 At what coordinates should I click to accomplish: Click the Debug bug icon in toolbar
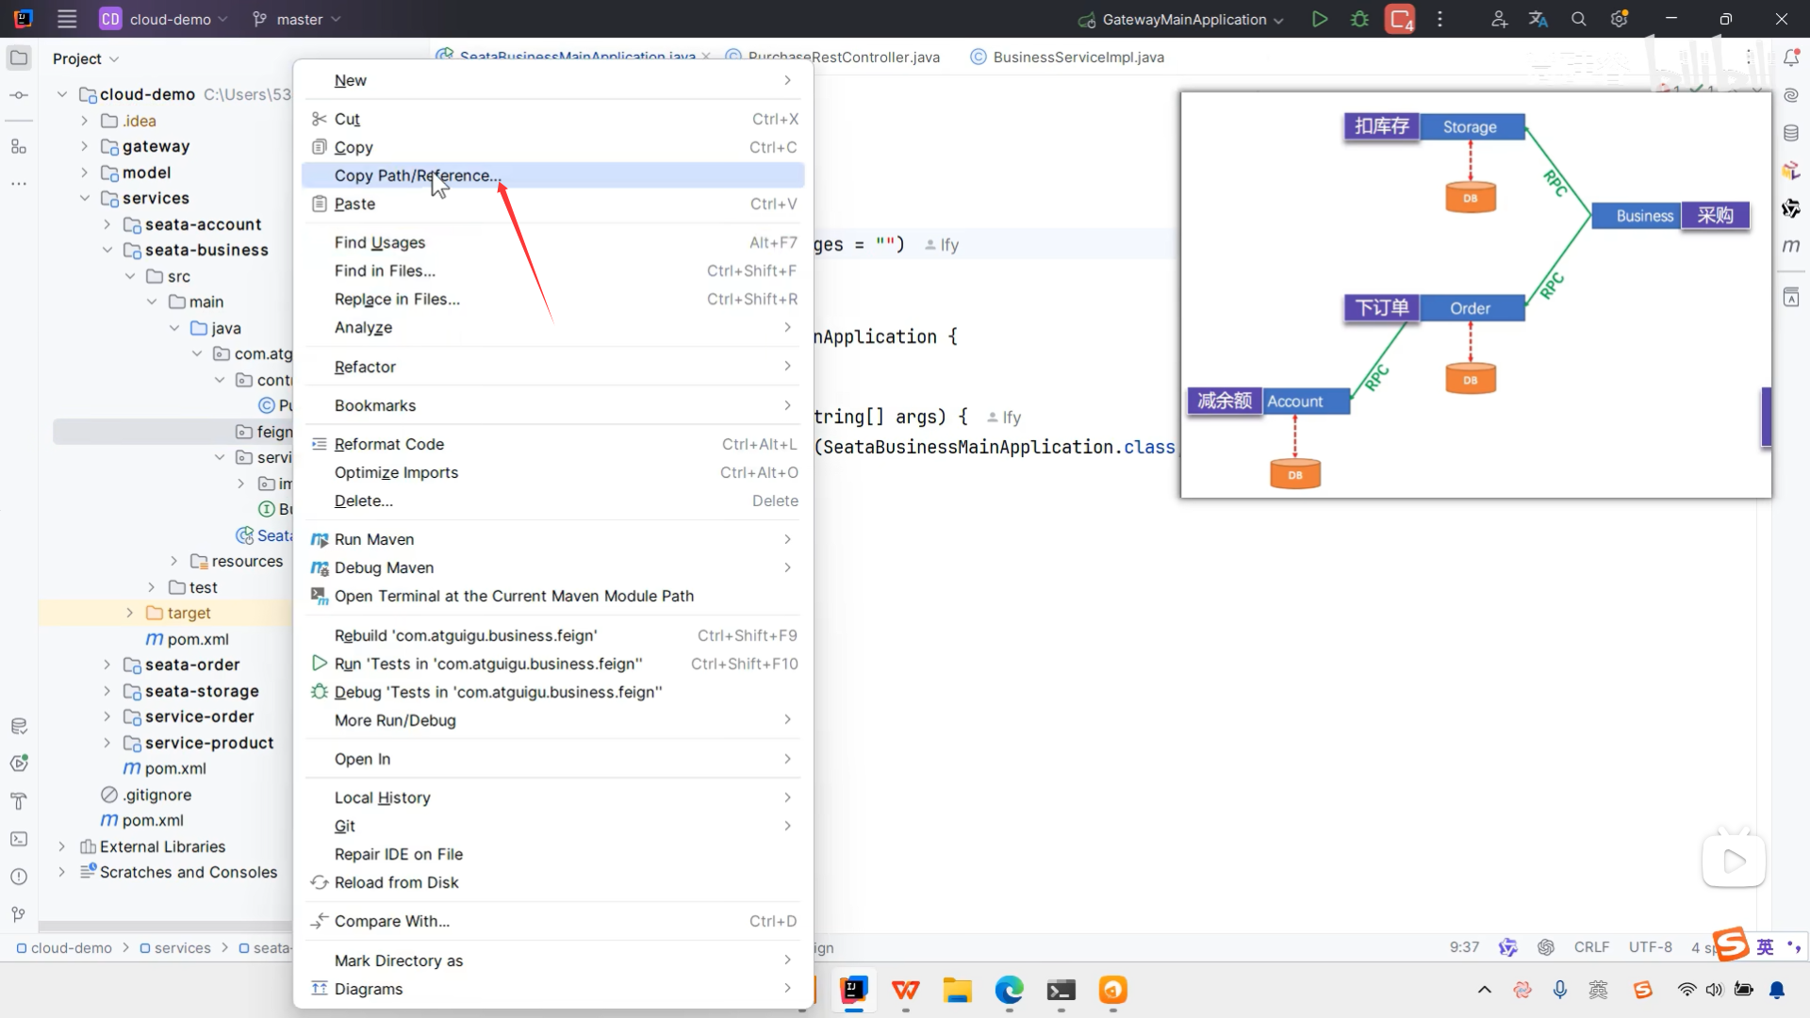[1359, 19]
